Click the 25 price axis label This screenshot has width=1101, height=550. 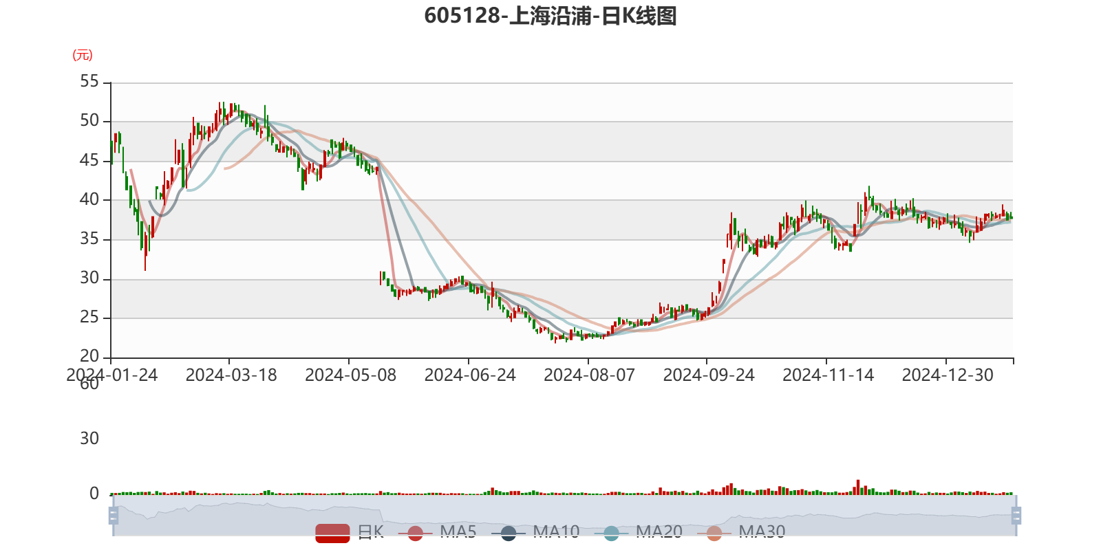[89, 318]
